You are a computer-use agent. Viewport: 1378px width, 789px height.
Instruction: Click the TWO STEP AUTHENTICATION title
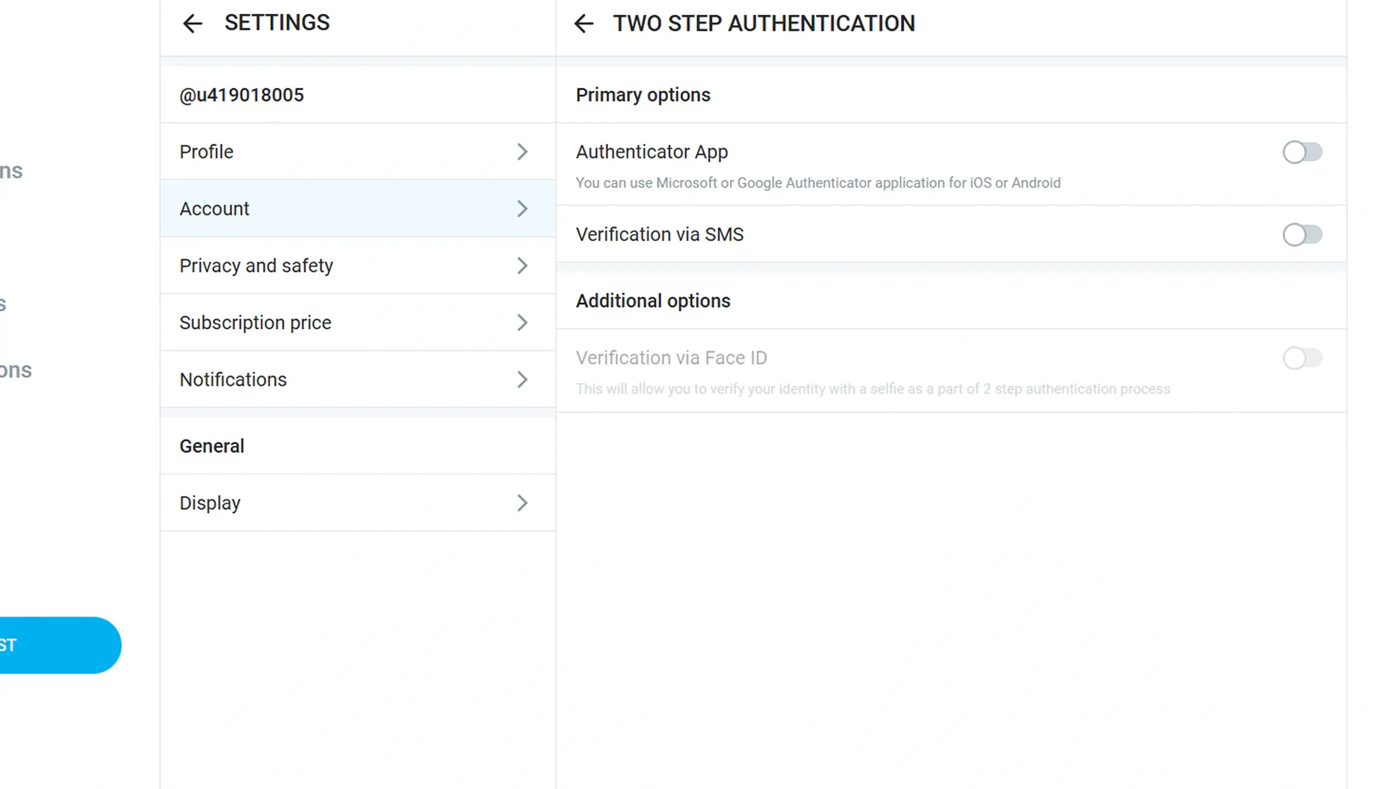(x=764, y=23)
